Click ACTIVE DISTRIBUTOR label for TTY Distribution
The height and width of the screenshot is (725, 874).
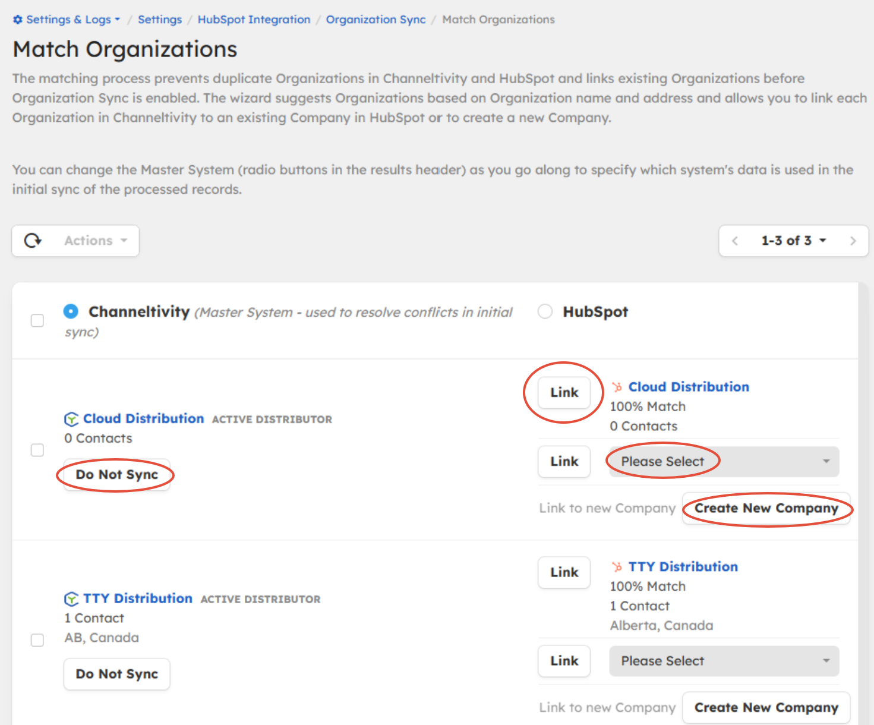click(x=260, y=600)
